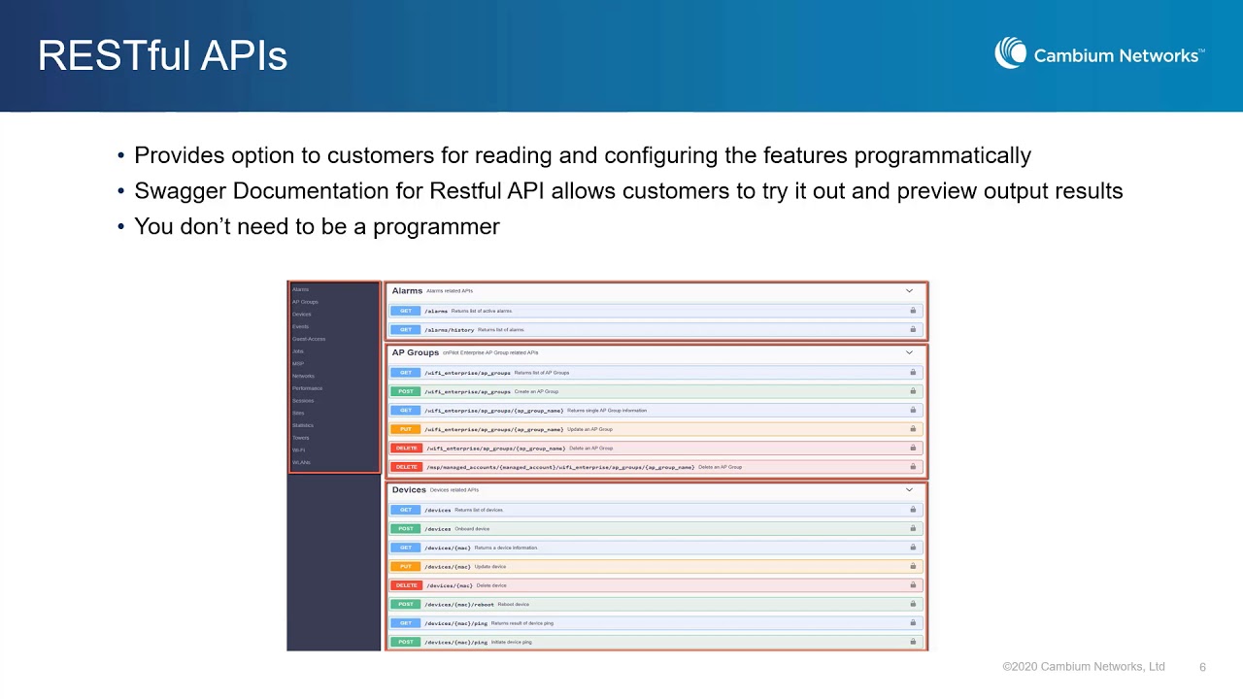Screen dimensions: 1243x699
Task: Click the Cambium Networks logo
Action: (x=1099, y=54)
